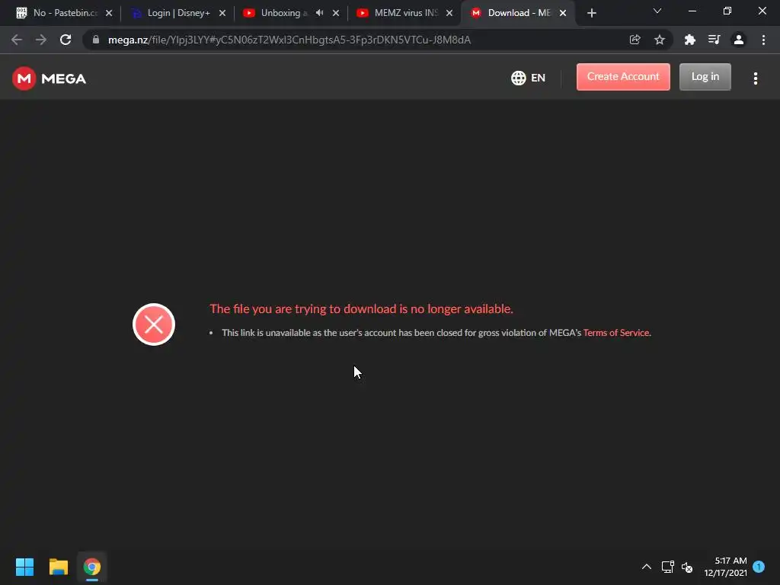Show hidden system tray icons
Screen dimensions: 780x585
pos(646,567)
